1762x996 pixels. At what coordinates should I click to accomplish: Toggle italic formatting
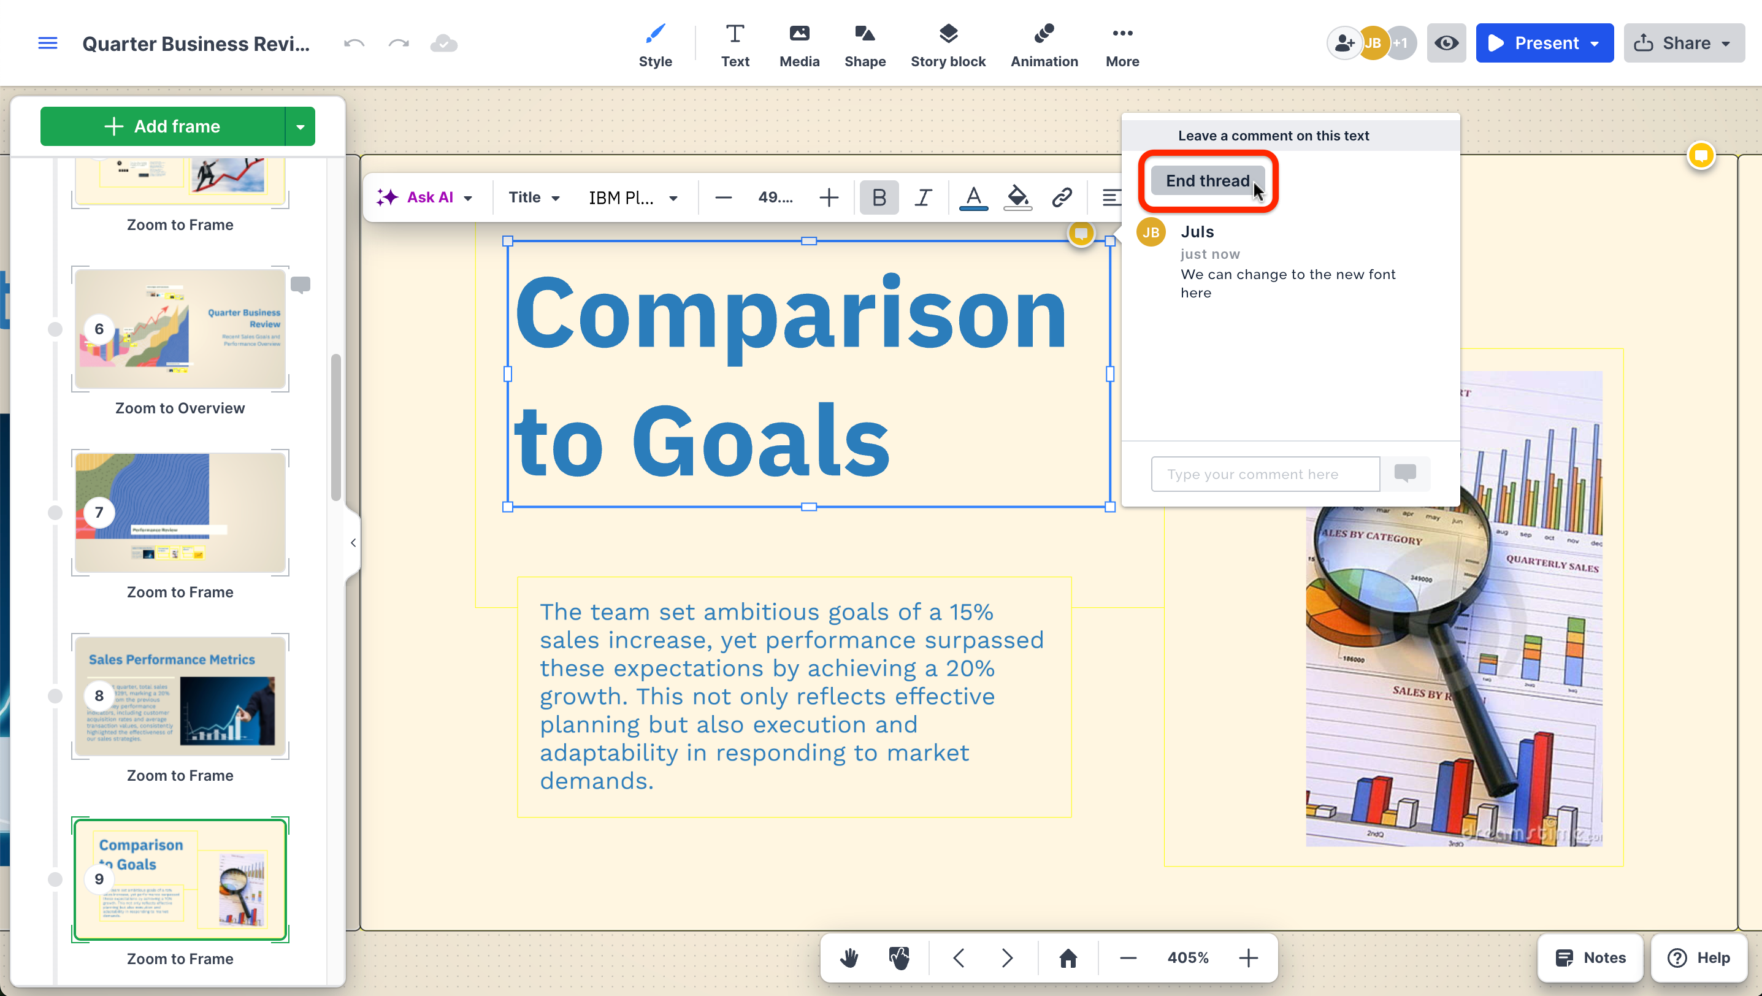coord(924,197)
